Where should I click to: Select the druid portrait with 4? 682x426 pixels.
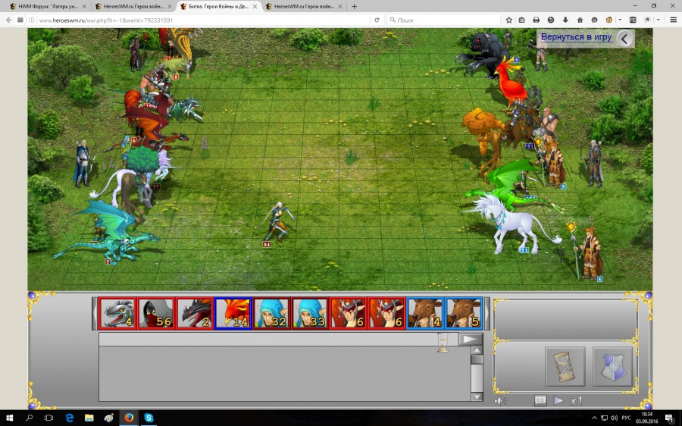click(425, 313)
